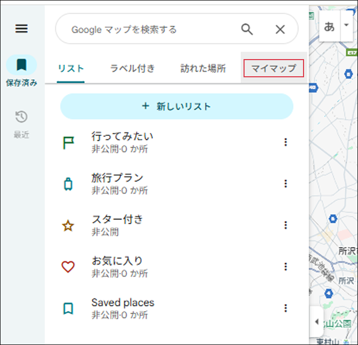This screenshot has height=345, width=358.
Task: Switch to the ラベル付き tab
Action: pyautogui.click(x=133, y=69)
